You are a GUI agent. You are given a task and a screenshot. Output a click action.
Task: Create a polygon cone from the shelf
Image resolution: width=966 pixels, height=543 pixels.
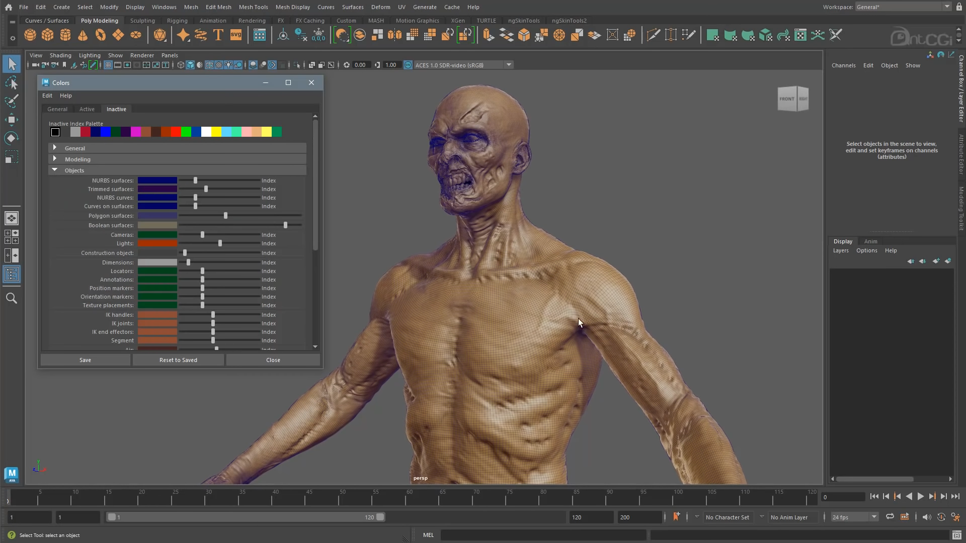tap(83, 35)
